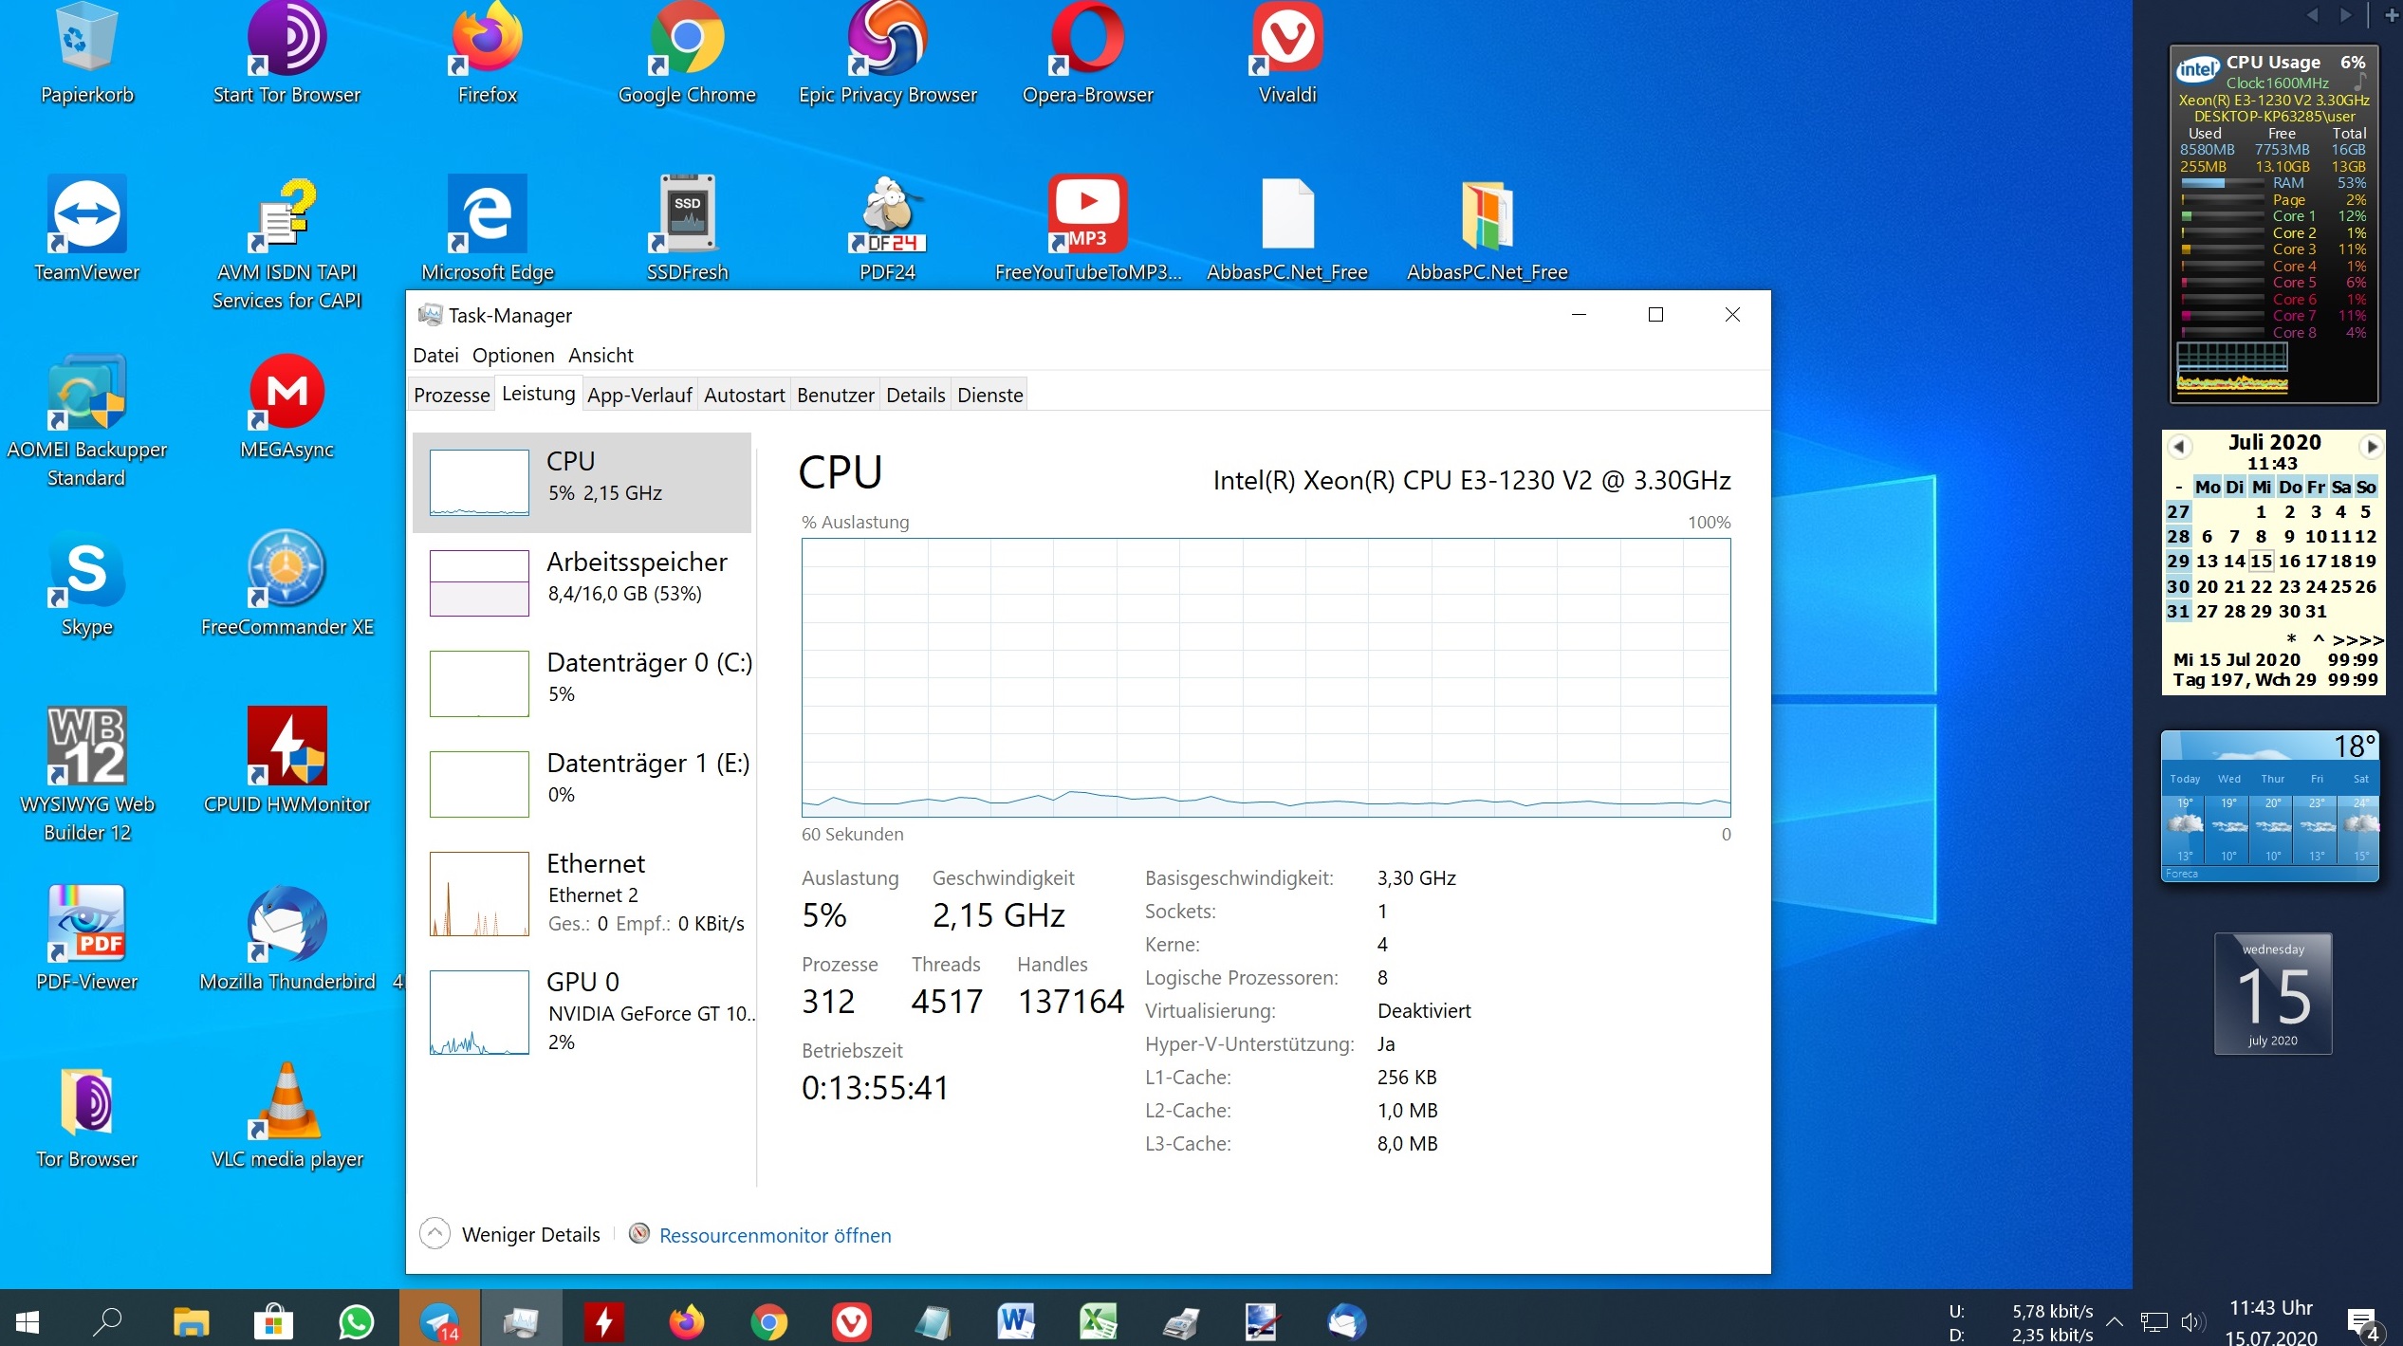Open the Optionen menu
Screen dimensions: 2403x1346
(512, 356)
